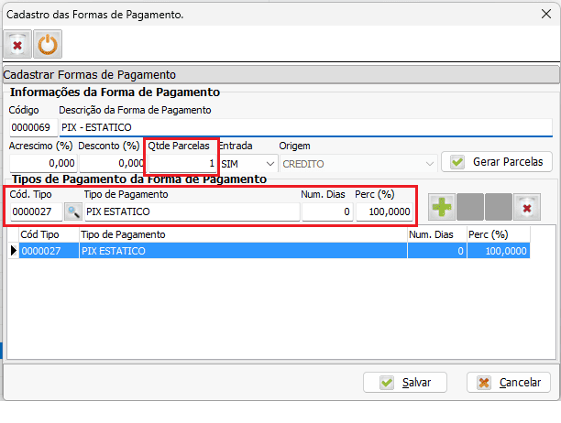Click second gray disabled button before trash
The image size is (561, 423).
point(499,207)
